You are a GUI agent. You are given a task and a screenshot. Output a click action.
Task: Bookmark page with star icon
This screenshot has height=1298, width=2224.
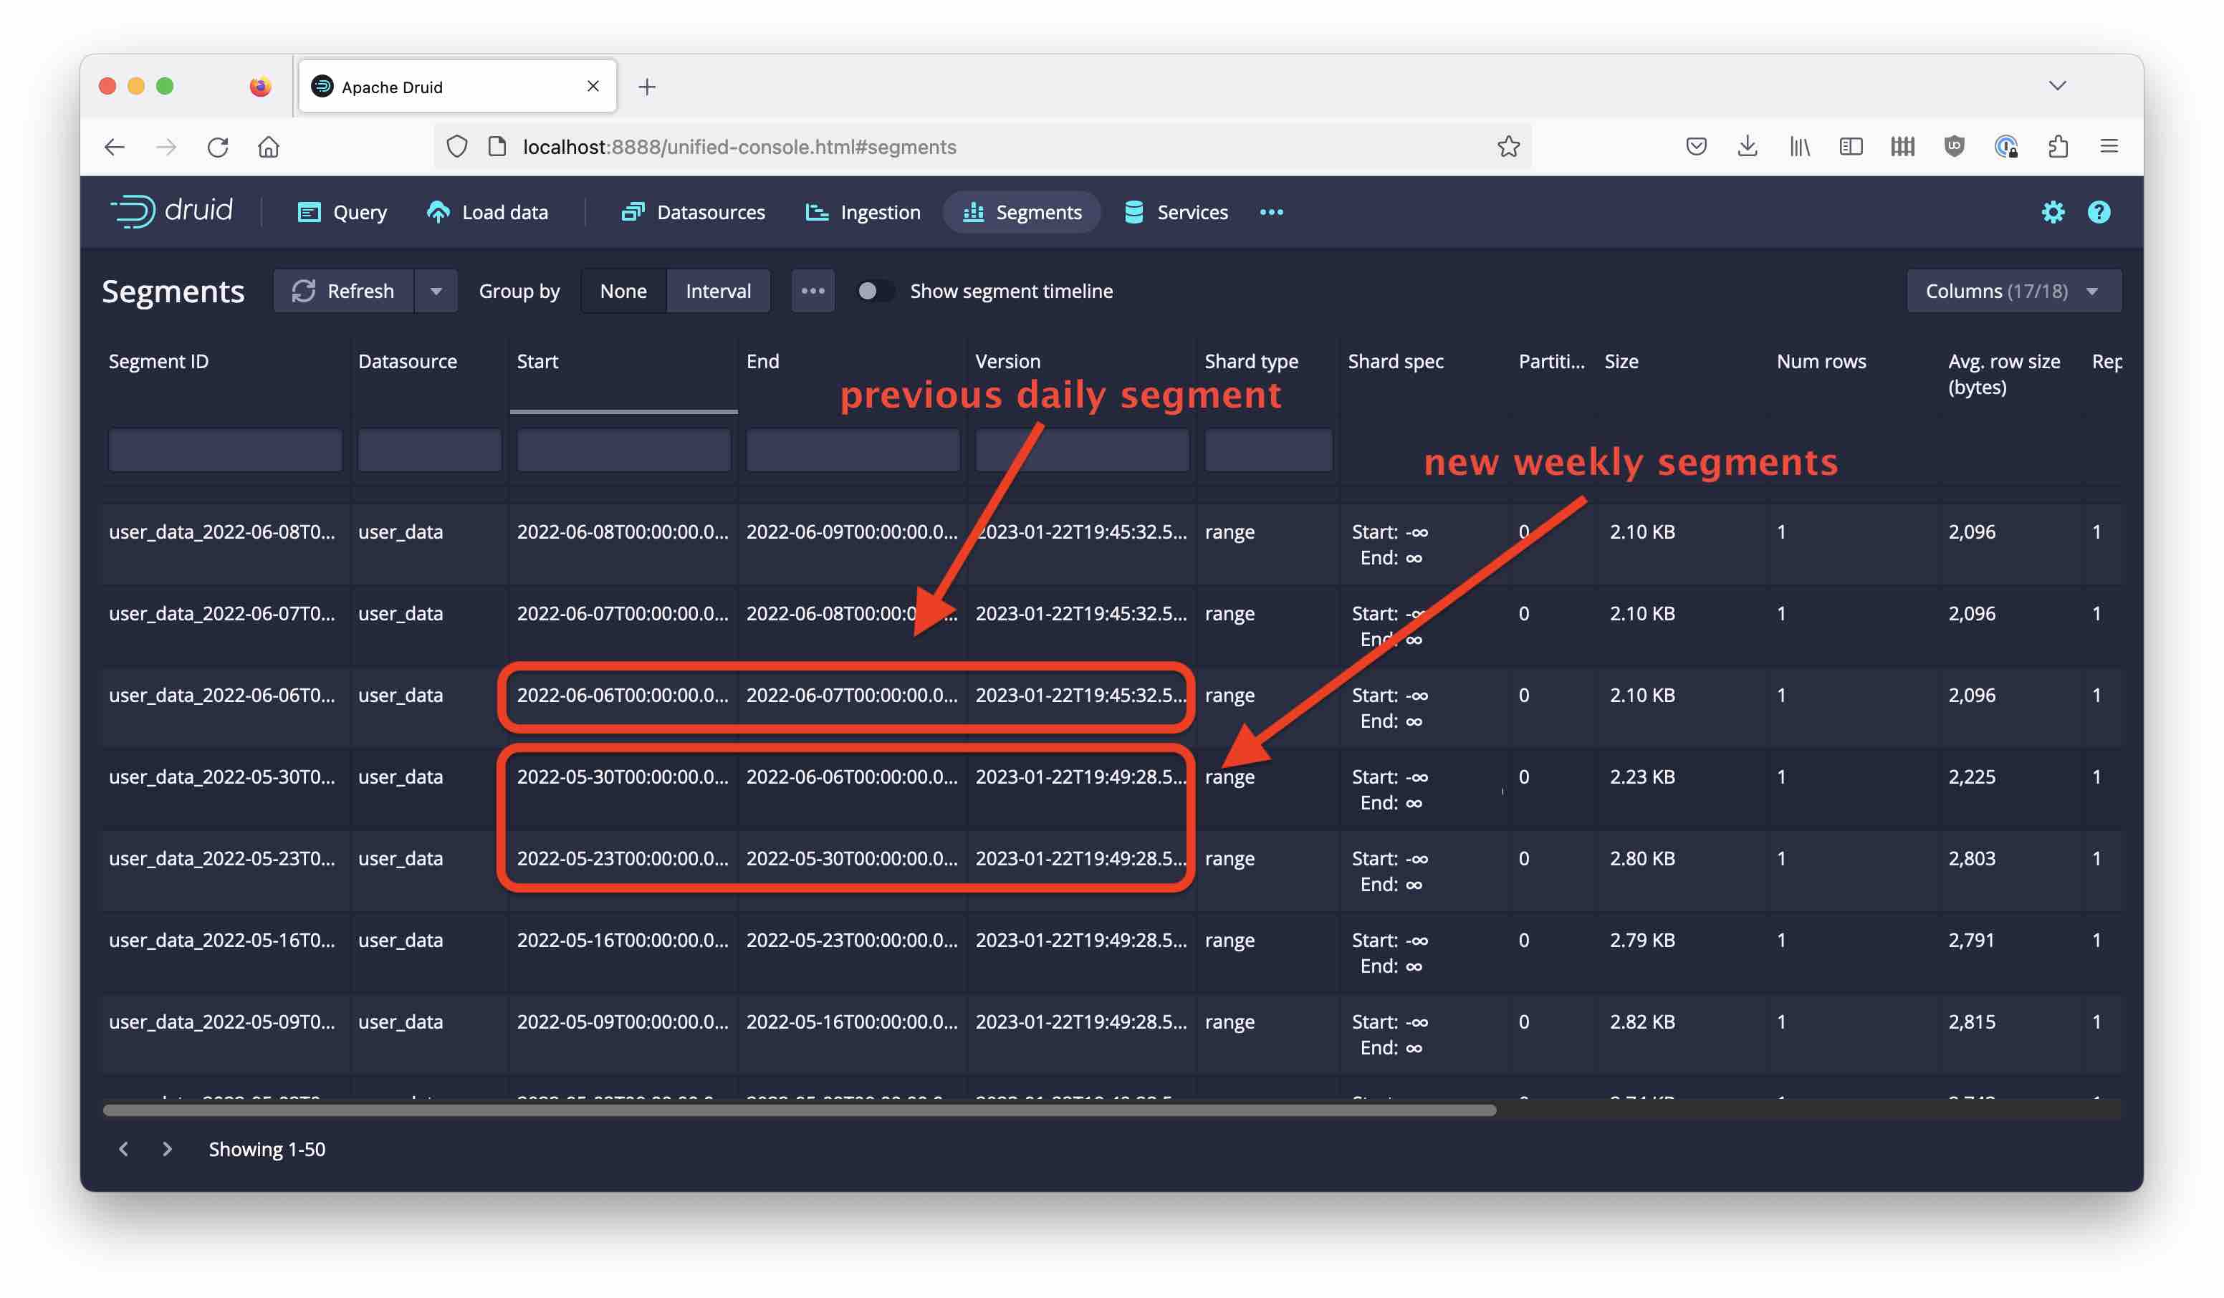tap(1508, 146)
